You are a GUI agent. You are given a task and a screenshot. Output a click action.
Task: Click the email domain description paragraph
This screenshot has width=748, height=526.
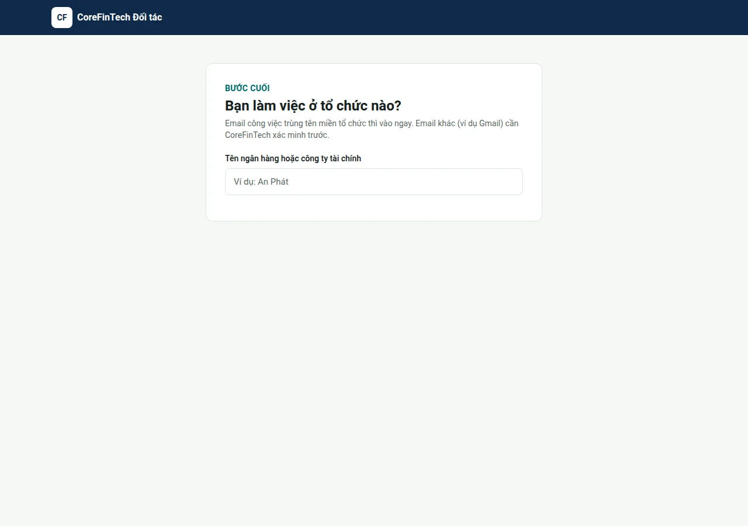372,129
